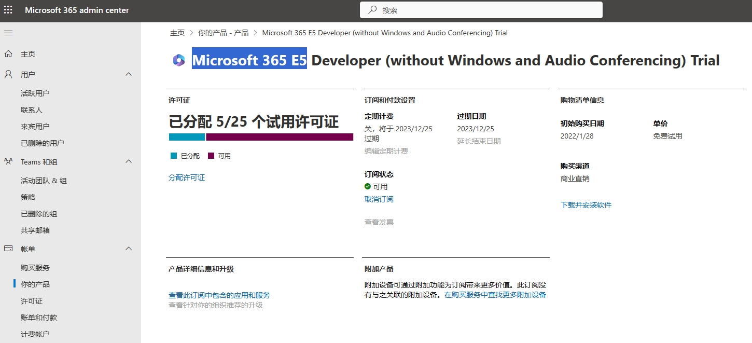Collapse the 用户 section chevron
The image size is (752, 343).
click(129, 74)
